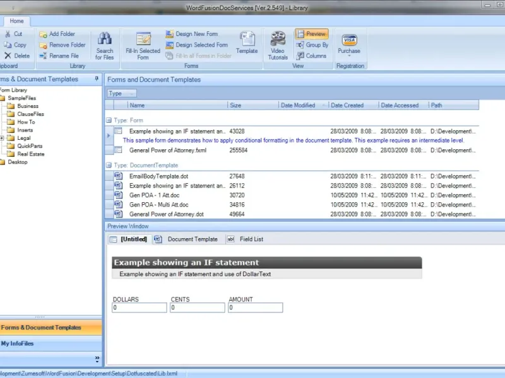
Task: Click Add Folder in the ribbon
Action: point(57,34)
